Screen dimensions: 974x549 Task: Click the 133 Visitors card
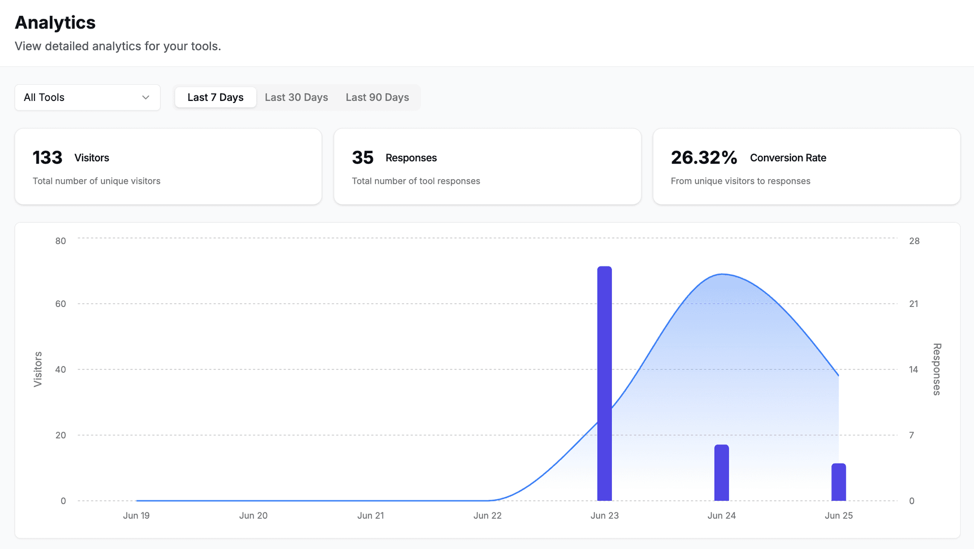pos(168,166)
